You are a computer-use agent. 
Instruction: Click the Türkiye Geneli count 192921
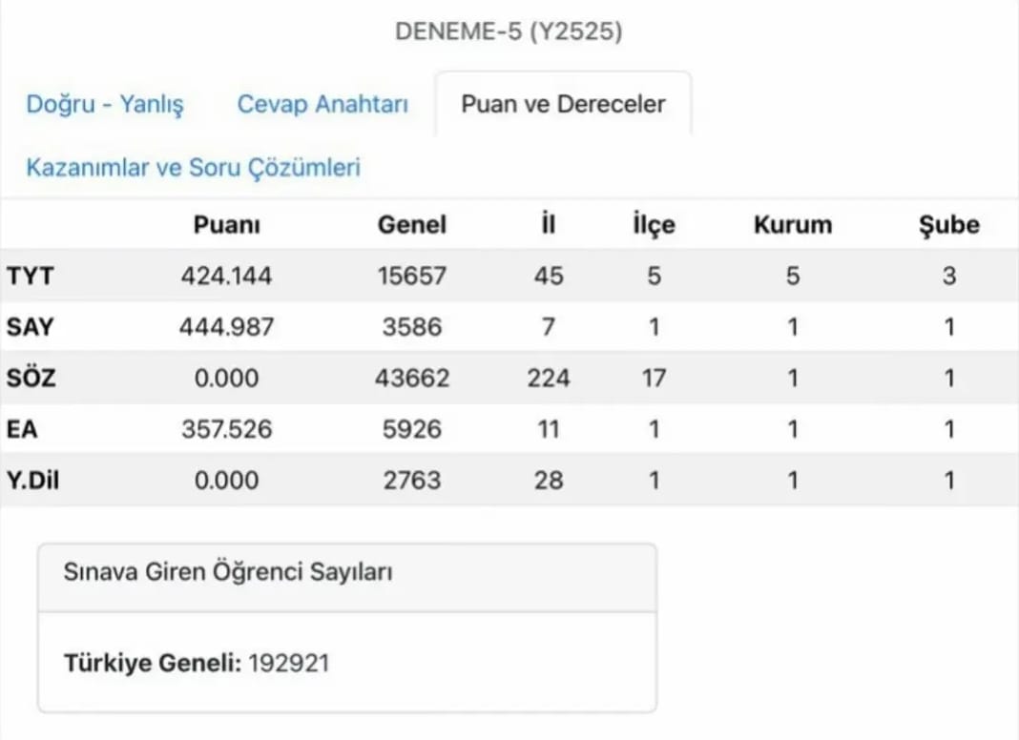289,663
